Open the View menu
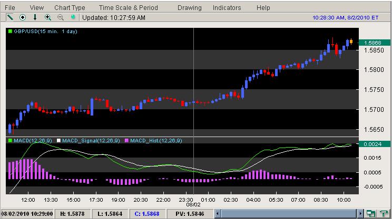392x219 pixels. tap(37, 8)
